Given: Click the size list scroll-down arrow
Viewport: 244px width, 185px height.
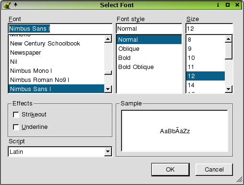Looking at the screenshot, I should click(229, 89).
